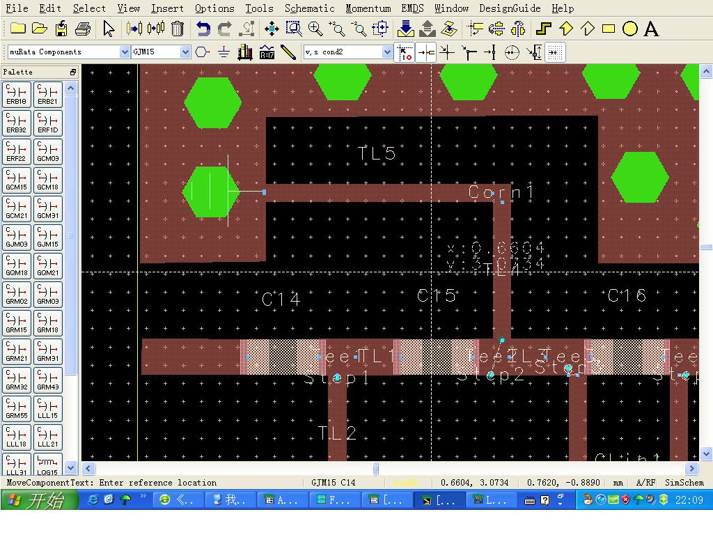Click the zoom-in magnifier with plus

(x=315, y=29)
